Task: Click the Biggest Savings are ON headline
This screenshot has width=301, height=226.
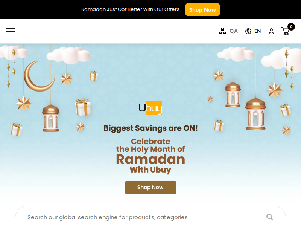Action: coord(150,128)
